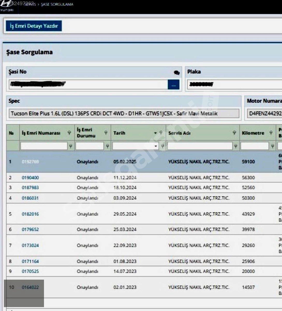Viewport: 282px width, 311px height.
Task: Open filter pin in Kilometre column header
Action: tap(271, 133)
